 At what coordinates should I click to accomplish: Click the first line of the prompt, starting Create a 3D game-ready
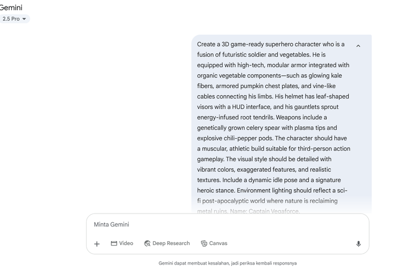point(271,44)
